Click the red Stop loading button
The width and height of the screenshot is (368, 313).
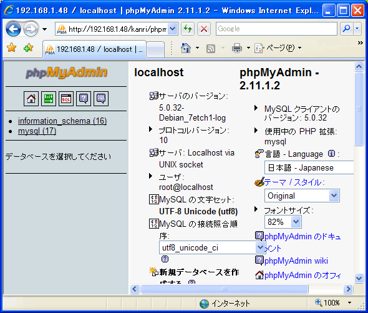tap(204, 29)
